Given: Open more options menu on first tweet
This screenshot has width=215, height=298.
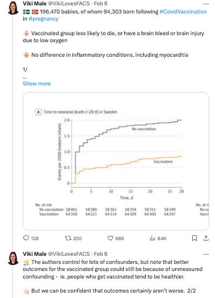Looking at the screenshot, I should (x=206, y=4).
